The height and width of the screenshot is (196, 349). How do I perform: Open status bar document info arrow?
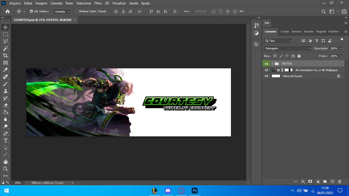[72, 183]
